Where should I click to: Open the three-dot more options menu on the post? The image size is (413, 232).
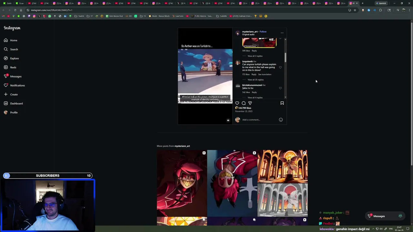pos(282,33)
